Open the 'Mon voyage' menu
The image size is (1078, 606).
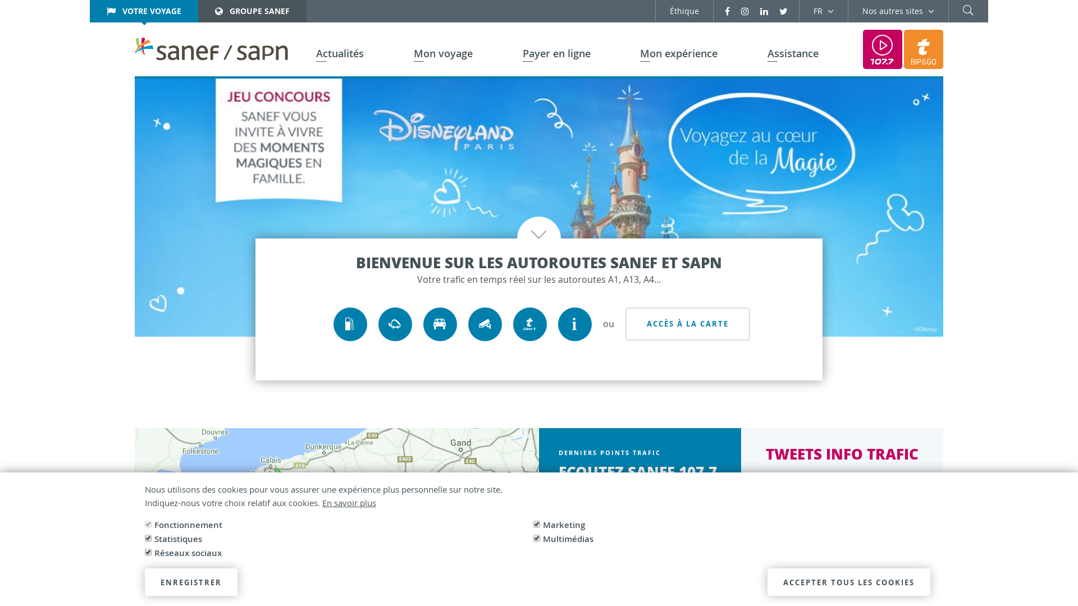coord(443,53)
